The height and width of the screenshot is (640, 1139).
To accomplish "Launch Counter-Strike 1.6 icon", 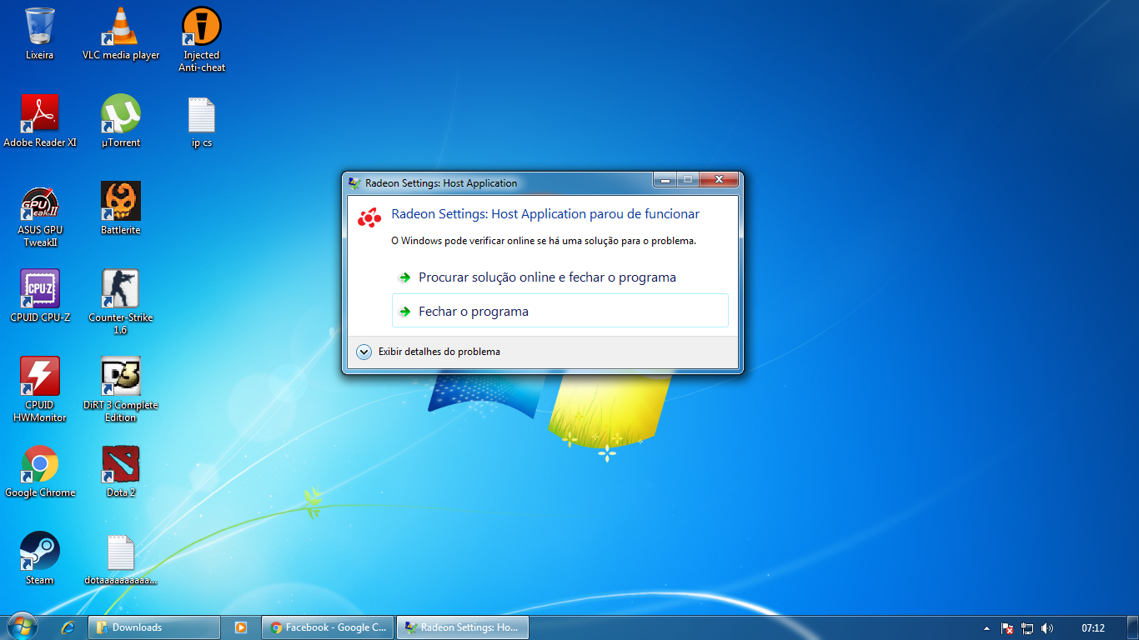I will (121, 302).
